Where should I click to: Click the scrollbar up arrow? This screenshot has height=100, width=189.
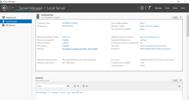188,14
